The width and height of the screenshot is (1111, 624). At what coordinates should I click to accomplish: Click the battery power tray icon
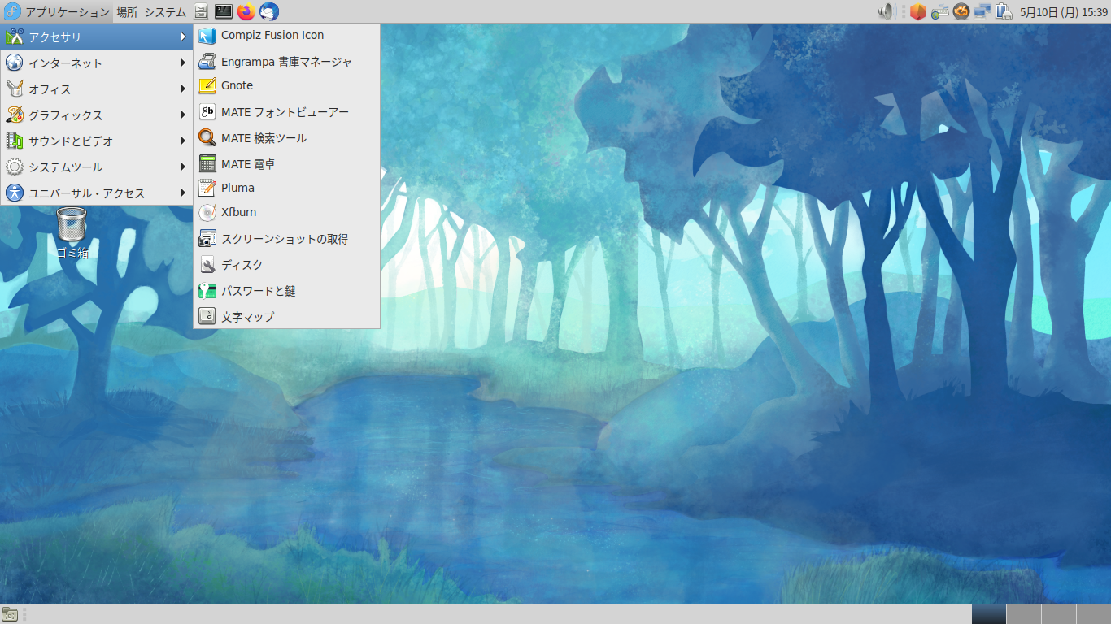pyautogui.click(x=1004, y=11)
